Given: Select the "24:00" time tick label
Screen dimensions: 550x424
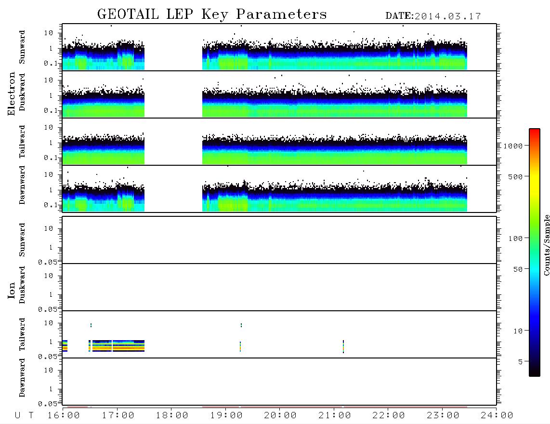Looking at the screenshot, I should coord(497,416).
